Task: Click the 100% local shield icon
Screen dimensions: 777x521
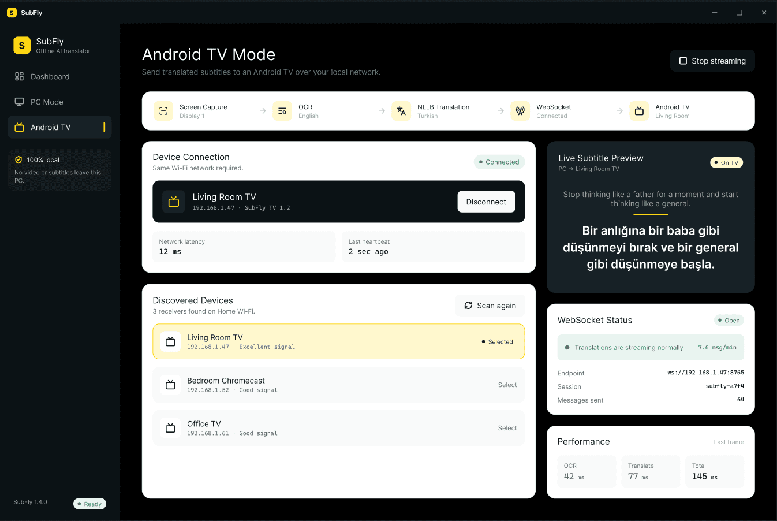Action: (18, 160)
